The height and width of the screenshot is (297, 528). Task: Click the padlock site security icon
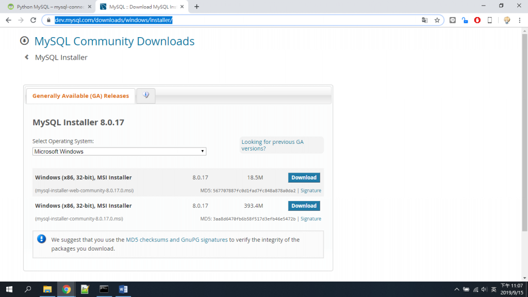pos(48,20)
